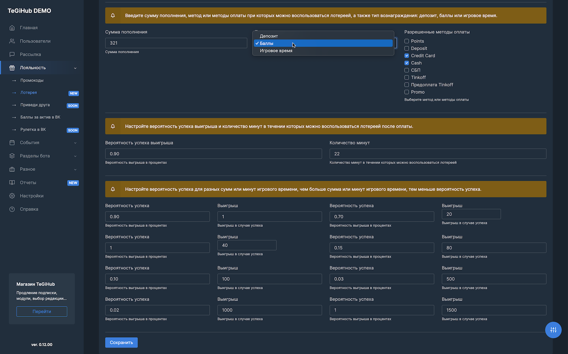The width and height of the screenshot is (568, 354).
Task: Focus the Сумма пополнения field with 321
Action: pyautogui.click(x=176, y=43)
